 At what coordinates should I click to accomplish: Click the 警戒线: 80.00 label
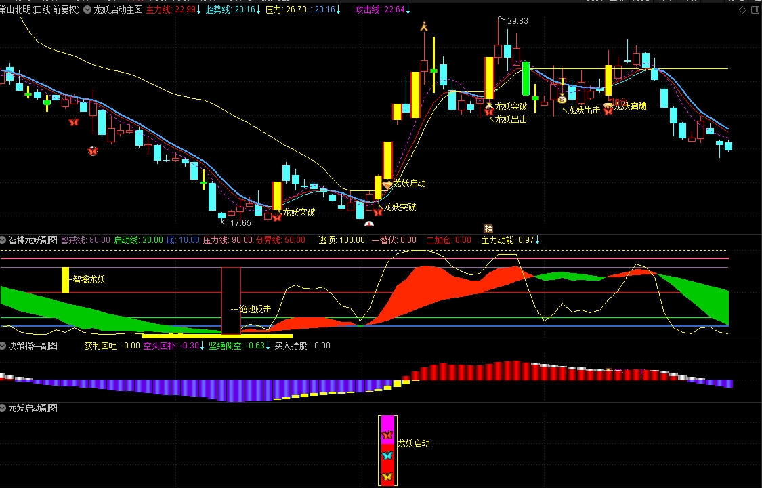tap(85, 240)
